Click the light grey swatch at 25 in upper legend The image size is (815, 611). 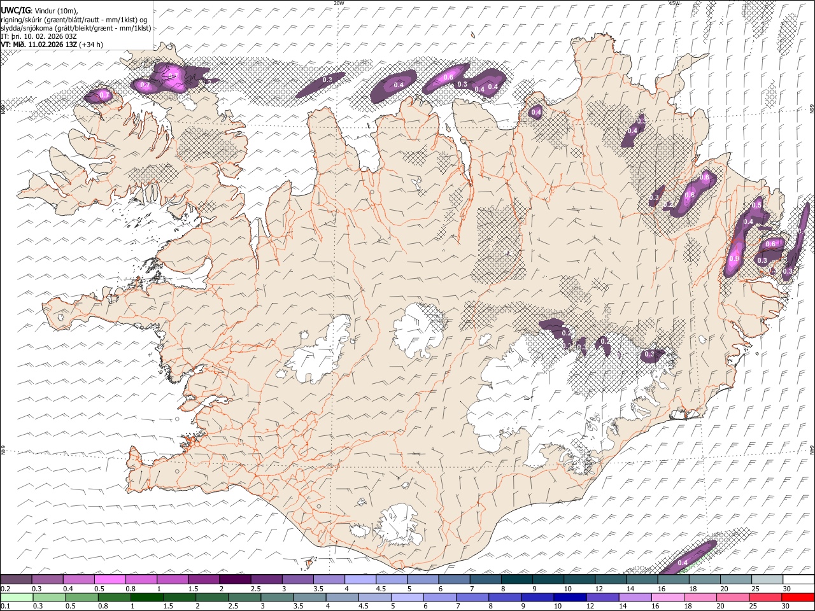[767, 579]
